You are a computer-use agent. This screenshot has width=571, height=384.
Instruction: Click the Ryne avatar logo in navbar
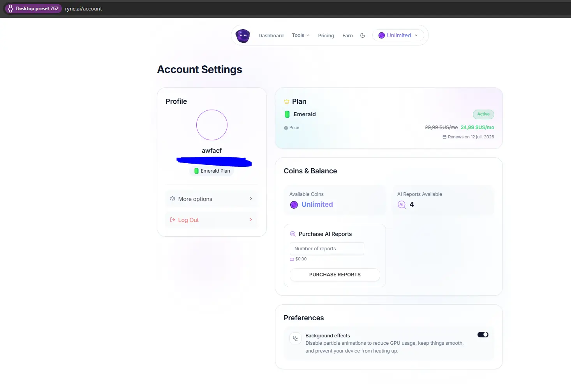click(x=243, y=36)
